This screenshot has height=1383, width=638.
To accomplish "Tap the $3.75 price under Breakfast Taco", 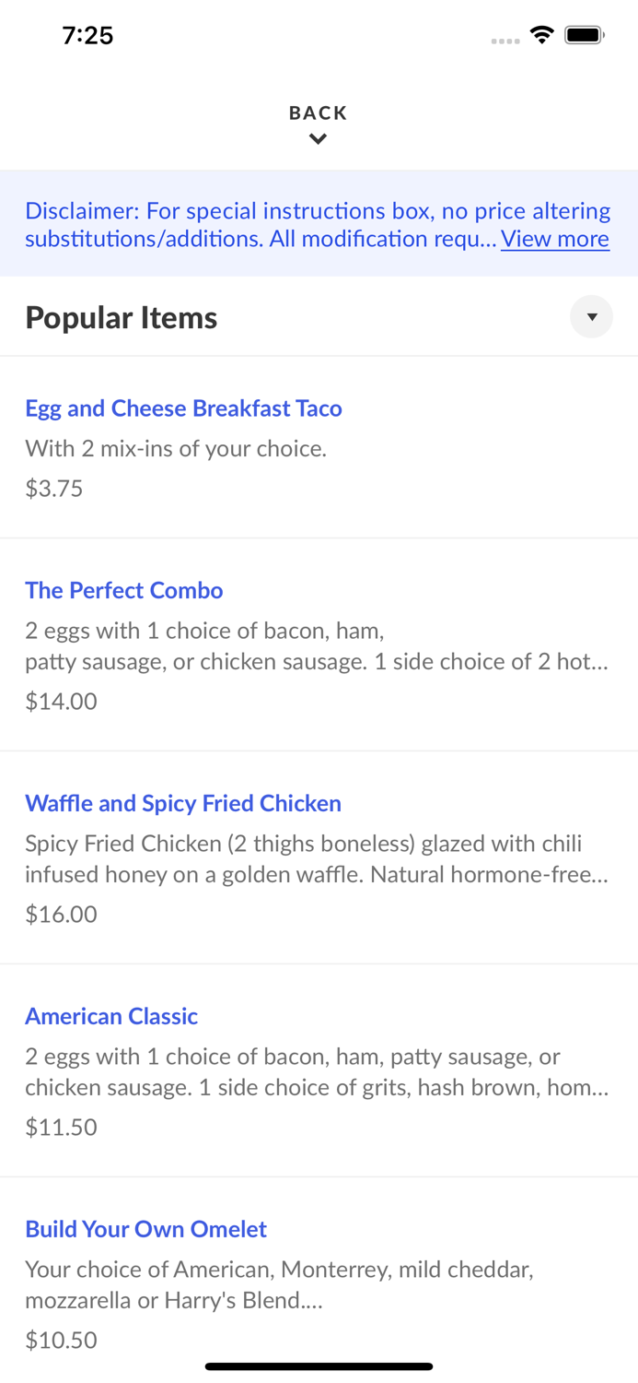I will point(53,488).
